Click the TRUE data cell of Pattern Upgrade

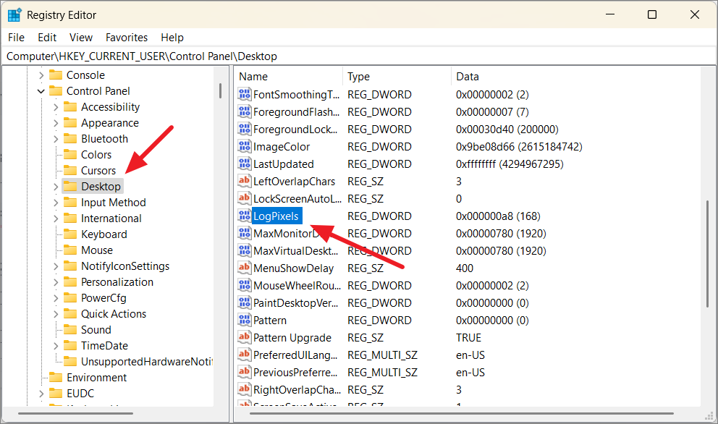468,337
